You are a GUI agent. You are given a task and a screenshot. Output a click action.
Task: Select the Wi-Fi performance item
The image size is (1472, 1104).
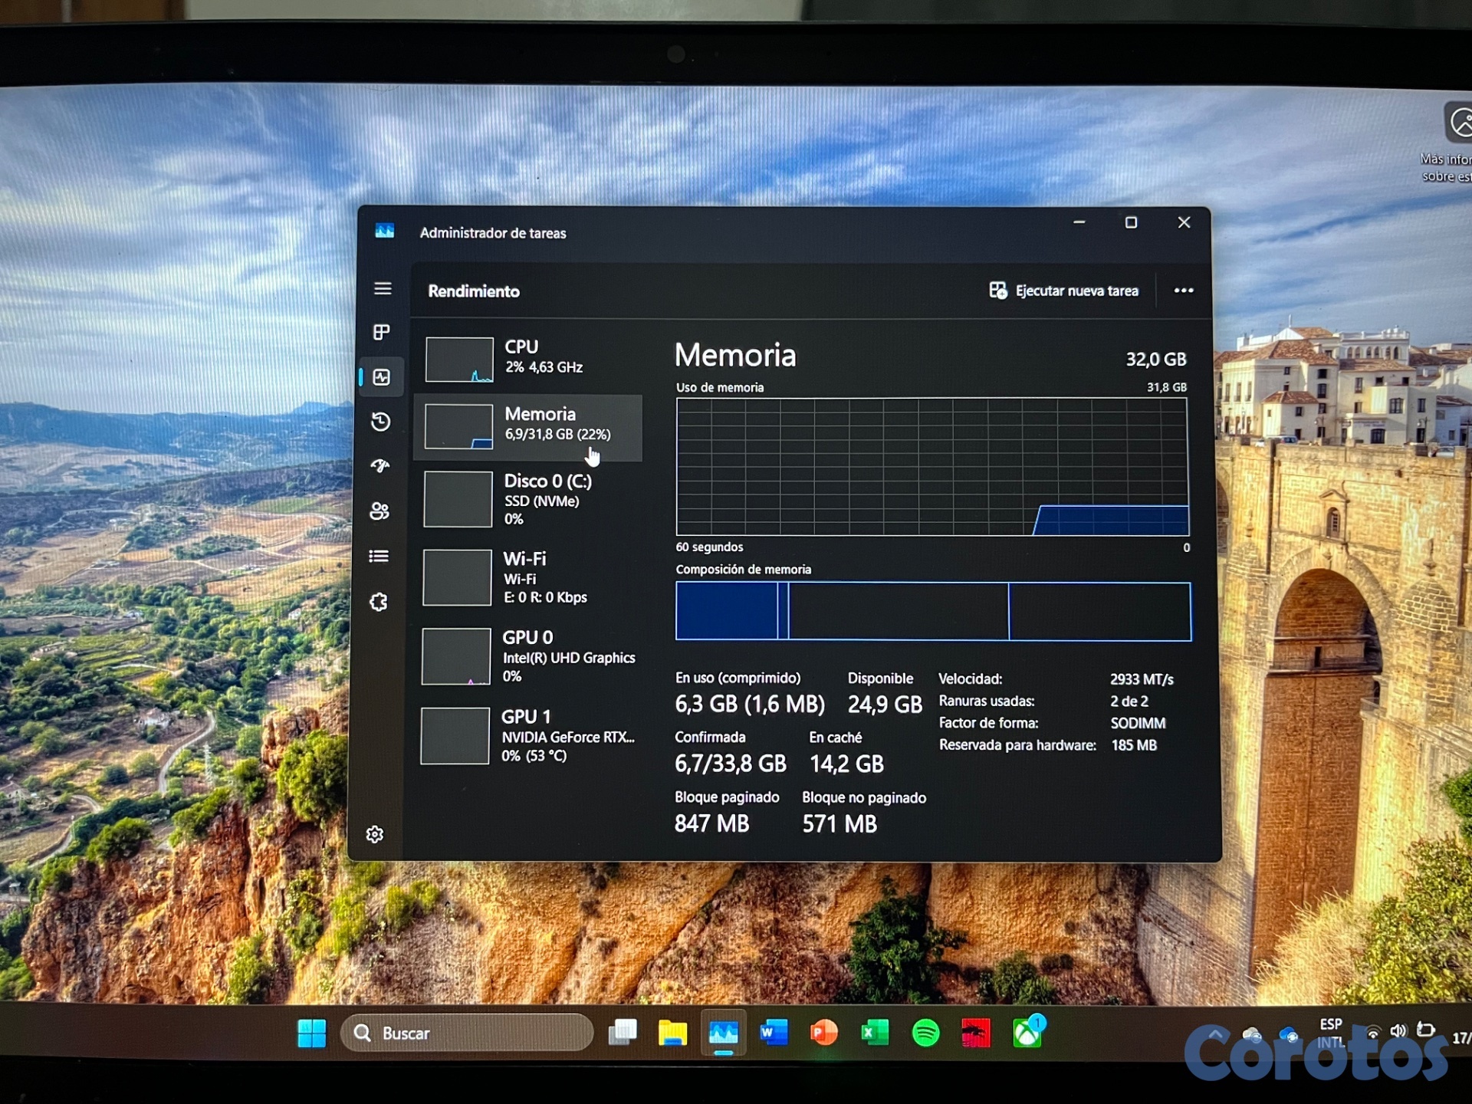pyautogui.click(x=529, y=577)
